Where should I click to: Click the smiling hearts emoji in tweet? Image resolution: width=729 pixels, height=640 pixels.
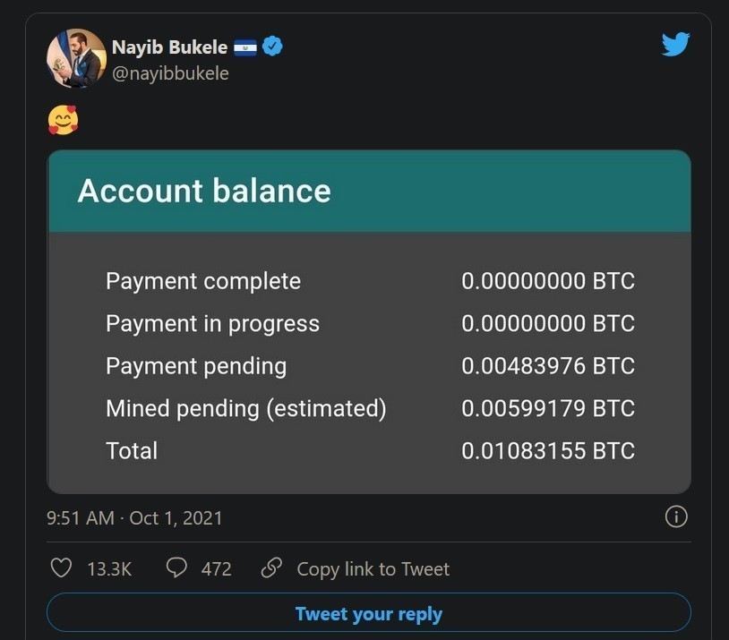click(63, 120)
